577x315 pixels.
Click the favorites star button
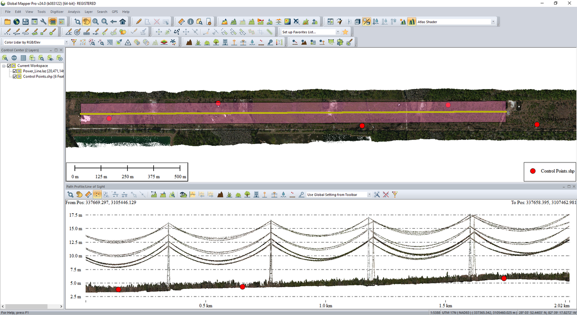coord(345,32)
